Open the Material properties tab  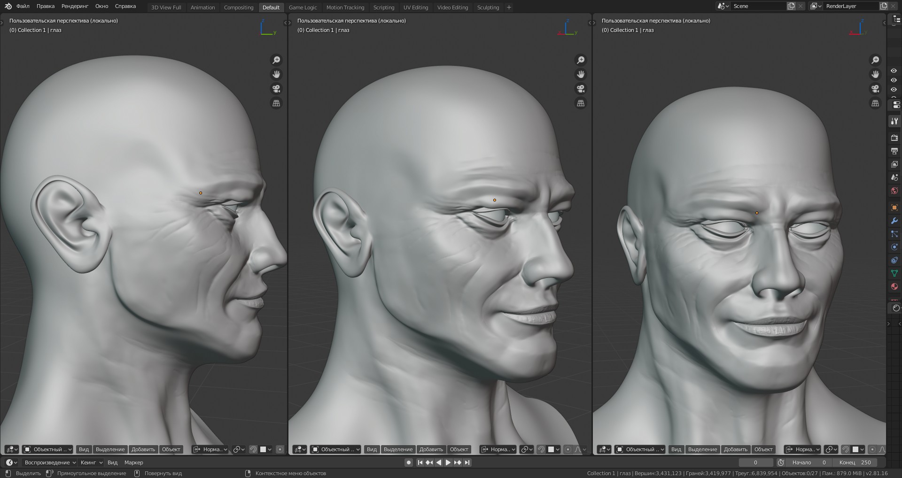[894, 286]
